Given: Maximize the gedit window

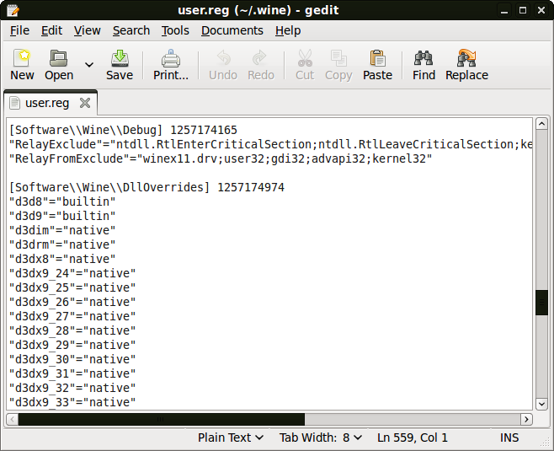Looking at the screenshot, I should tap(523, 10).
